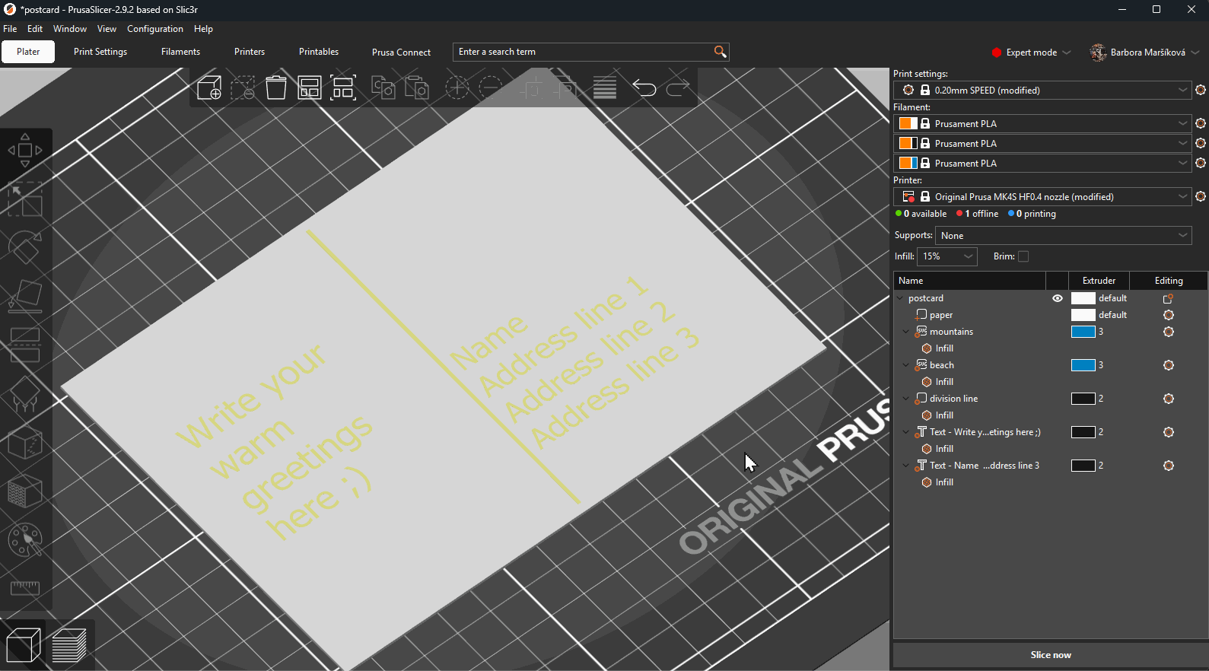Open the Infill percentage dropdown
This screenshot has width=1209, height=671.
[x=947, y=256]
